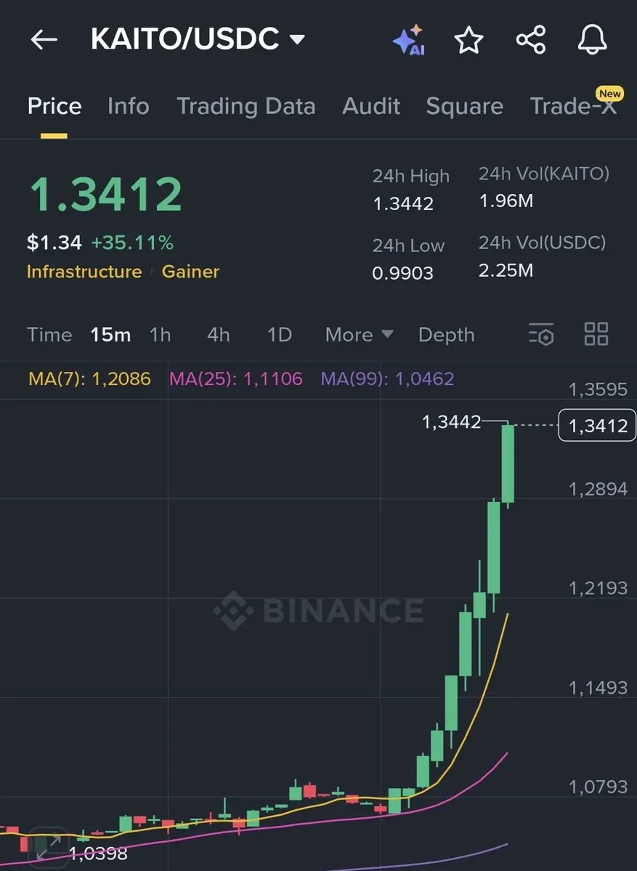Select the Audit tab
The height and width of the screenshot is (871, 637).
[371, 106]
